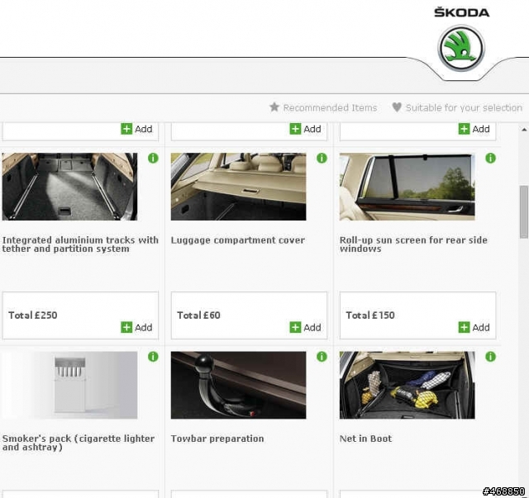Viewport: 529px width, 498px height.
Task: Click the Roll-up sun screen title
Action: point(413,244)
